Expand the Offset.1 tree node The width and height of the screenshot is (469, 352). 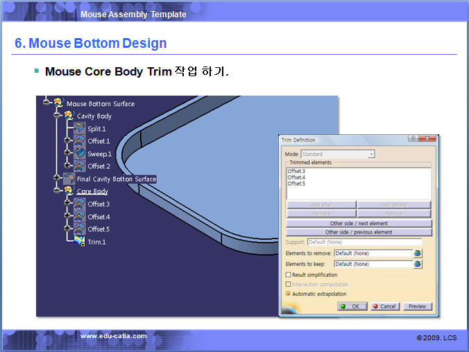coord(67,141)
